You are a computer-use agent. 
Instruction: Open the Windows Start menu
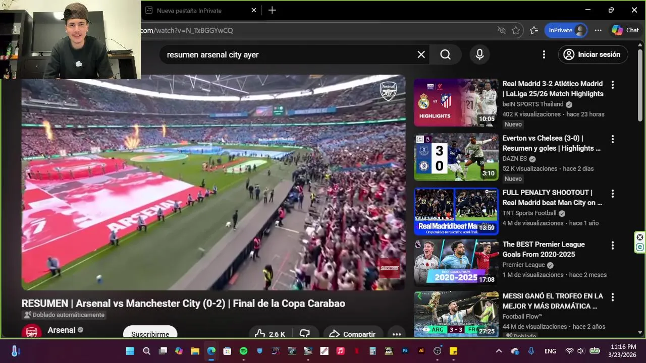(x=130, y=351)
